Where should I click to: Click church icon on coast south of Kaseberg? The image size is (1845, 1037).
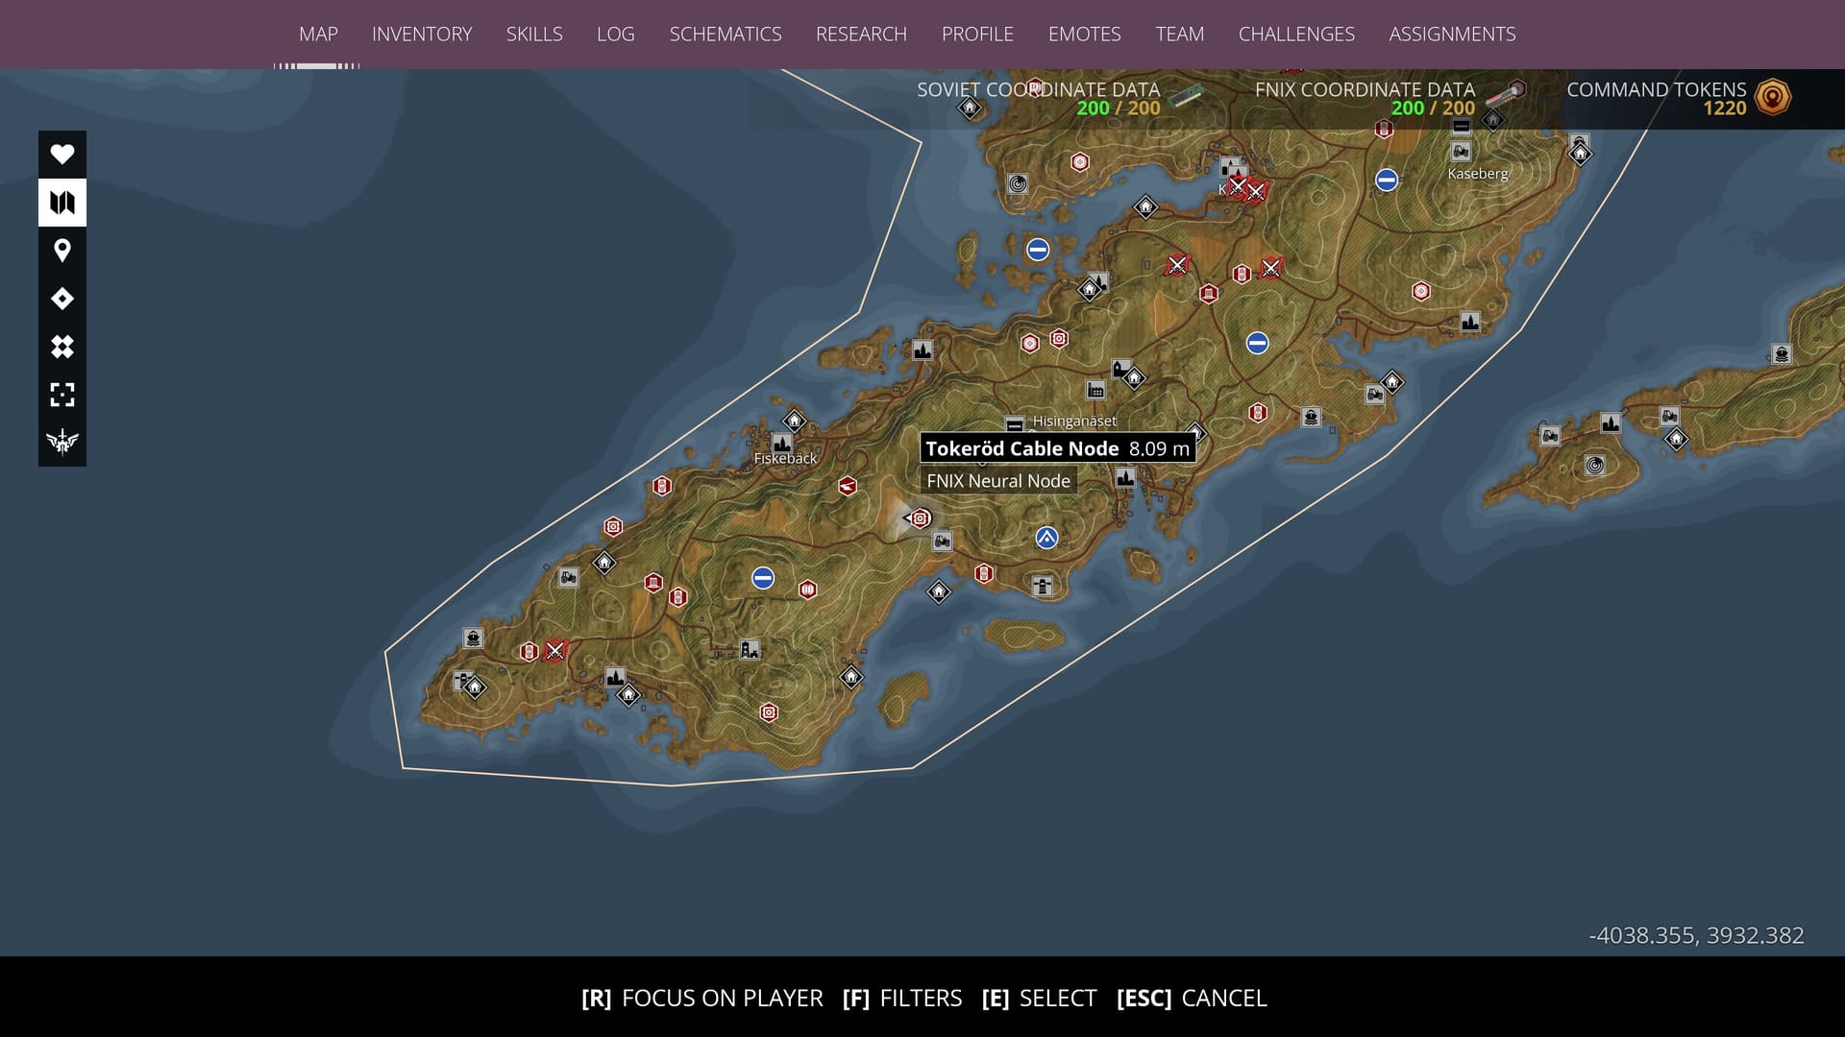click(x=1470, y=322)
